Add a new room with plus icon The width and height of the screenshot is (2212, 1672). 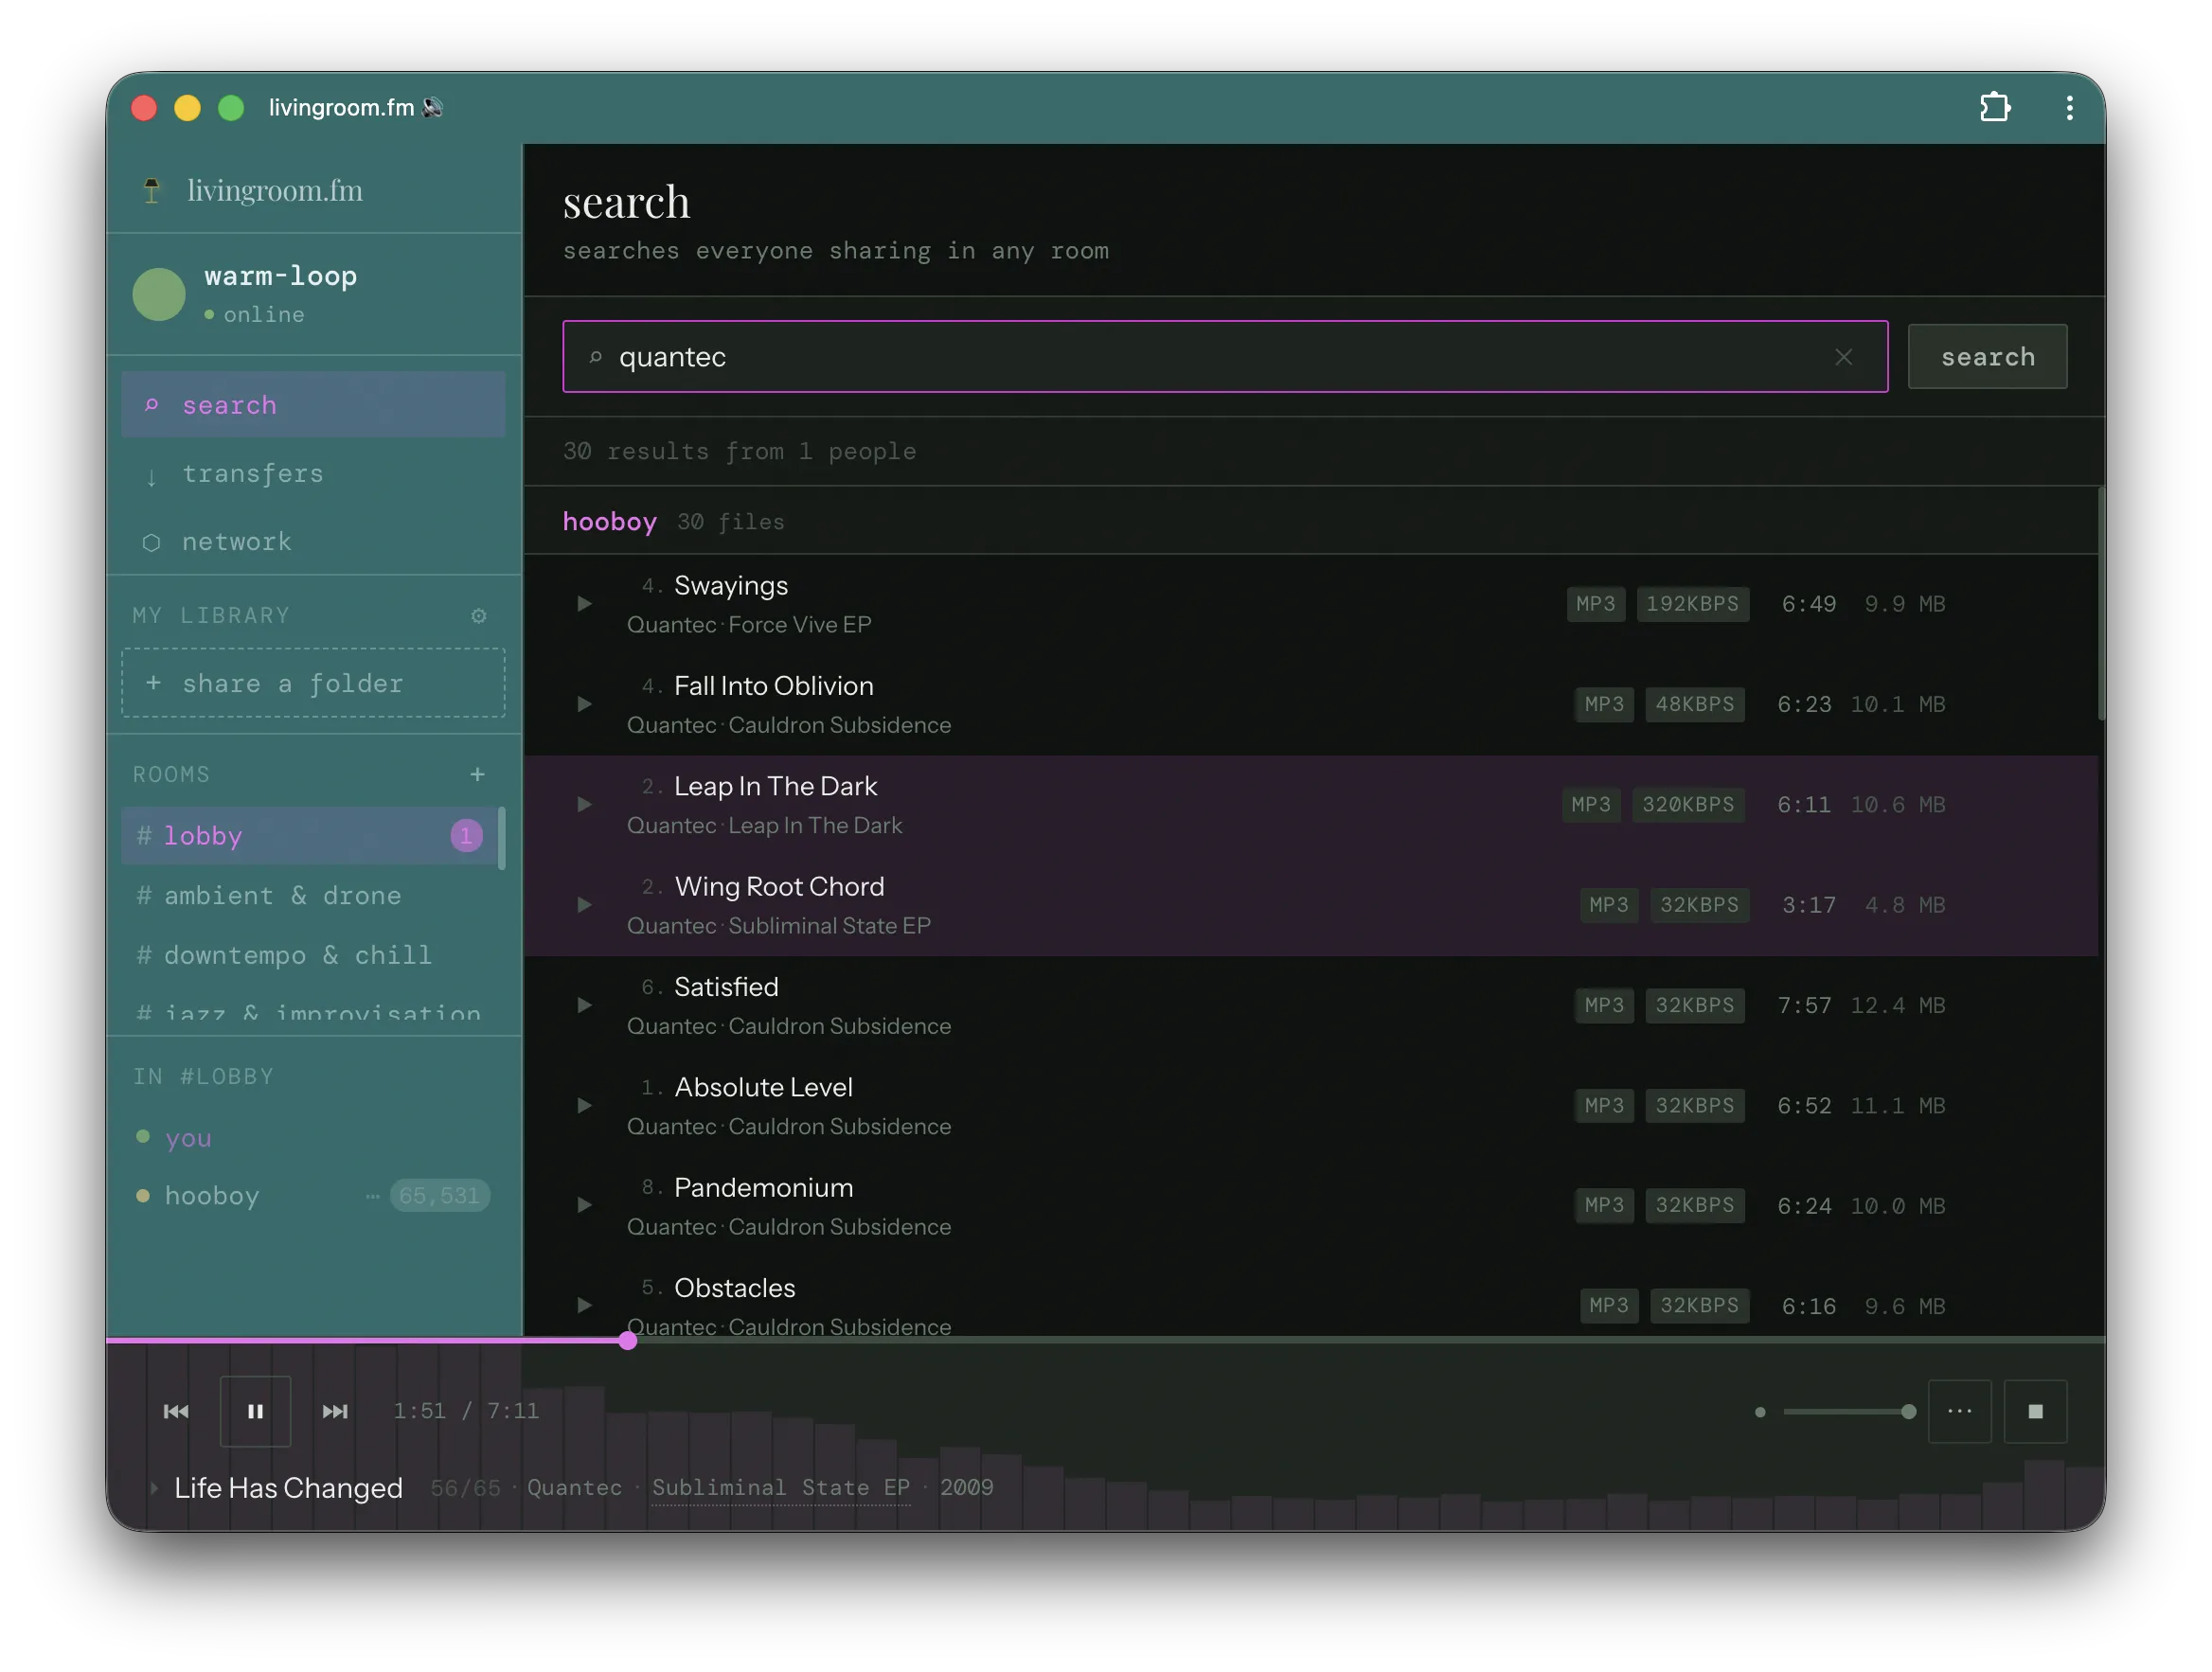coord(477,774)
